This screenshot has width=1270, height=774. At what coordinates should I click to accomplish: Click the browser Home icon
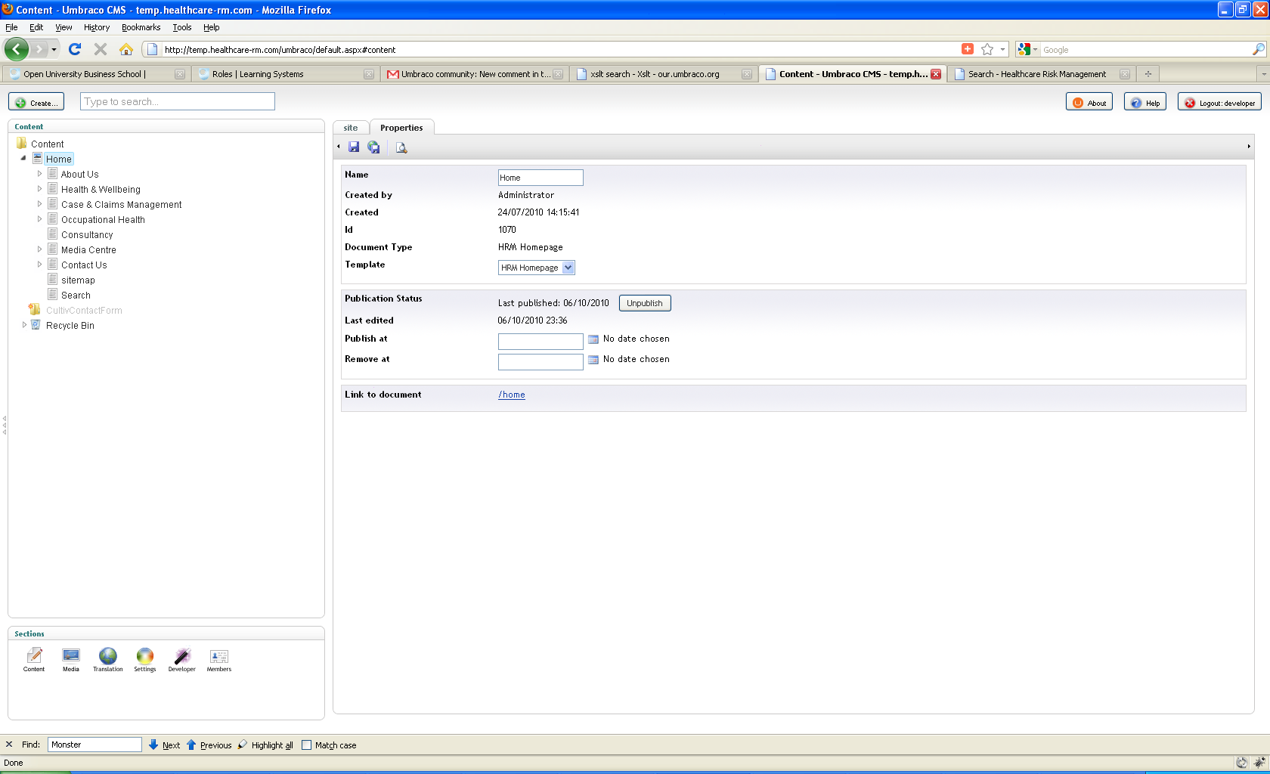[x=126, y=49]
